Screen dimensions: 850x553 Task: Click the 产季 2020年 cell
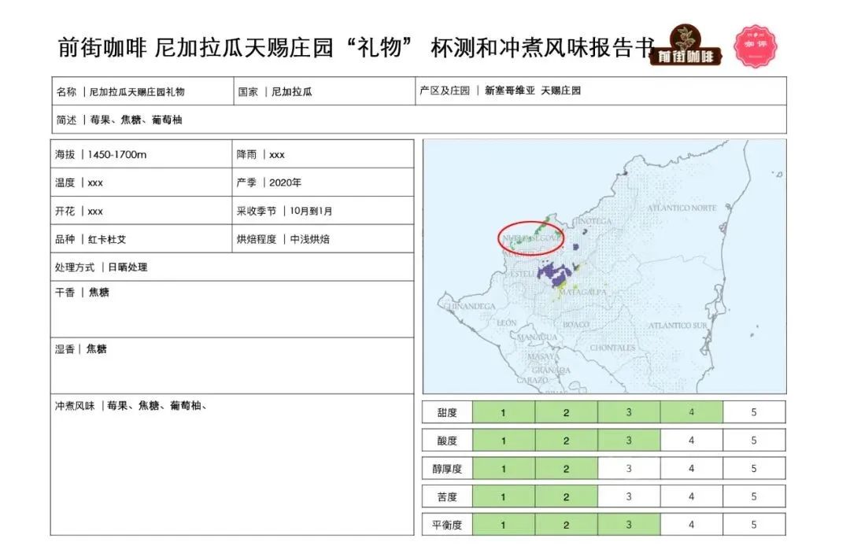(323, 182)
